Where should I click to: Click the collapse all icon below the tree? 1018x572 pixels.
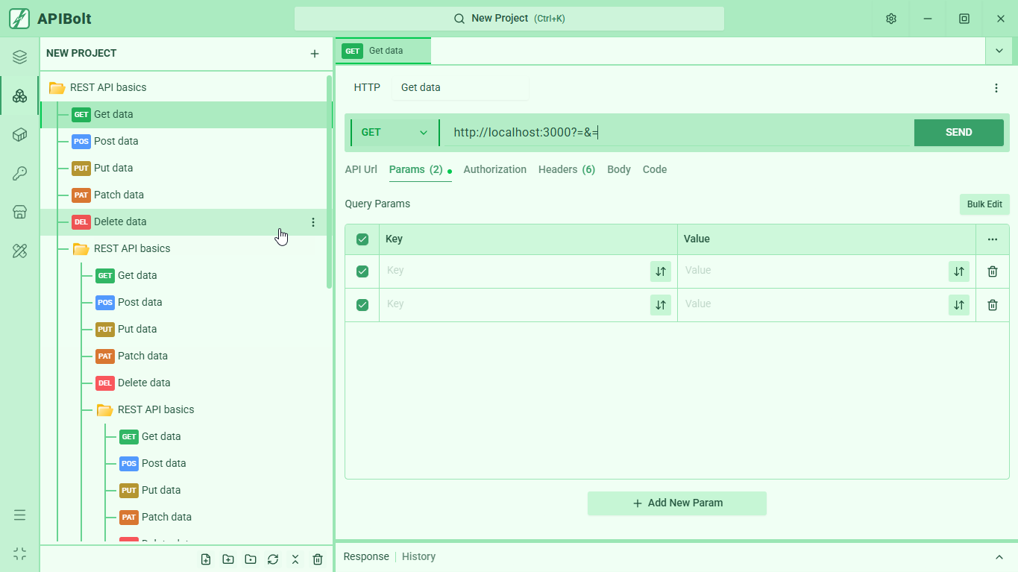coord(295,559)
